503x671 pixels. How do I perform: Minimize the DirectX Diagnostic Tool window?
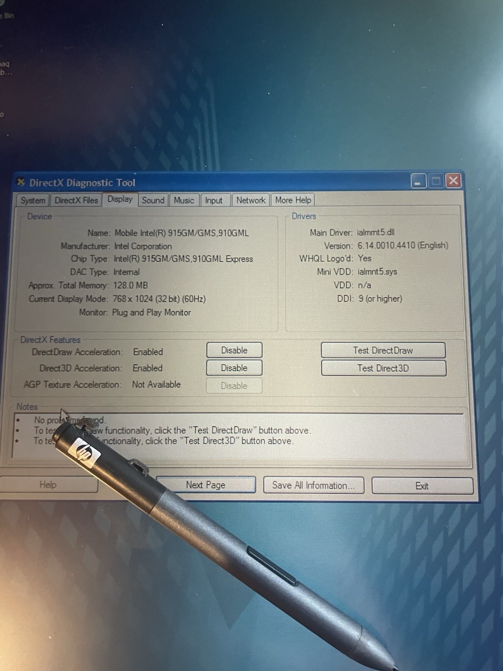(x=418, y=181)
